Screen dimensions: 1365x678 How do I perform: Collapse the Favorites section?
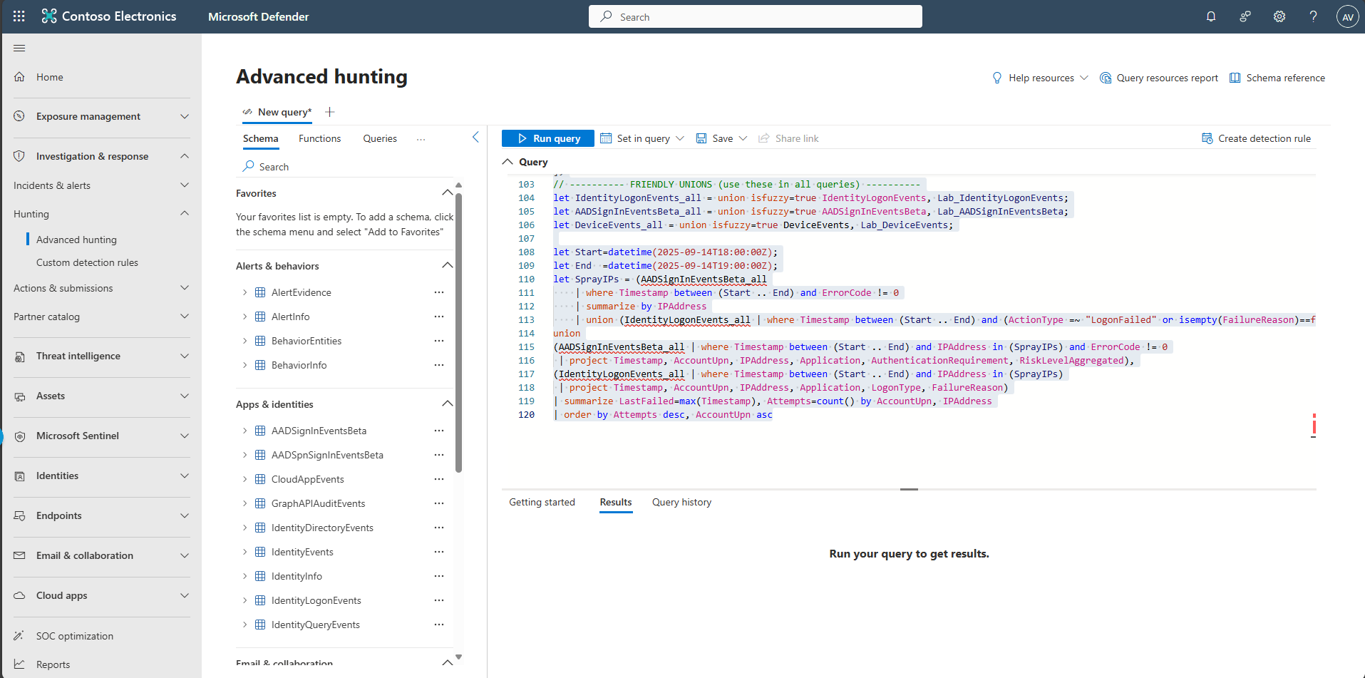click(x=447, y=192)
